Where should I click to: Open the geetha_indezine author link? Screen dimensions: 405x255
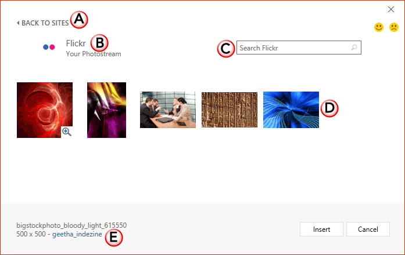77,234
